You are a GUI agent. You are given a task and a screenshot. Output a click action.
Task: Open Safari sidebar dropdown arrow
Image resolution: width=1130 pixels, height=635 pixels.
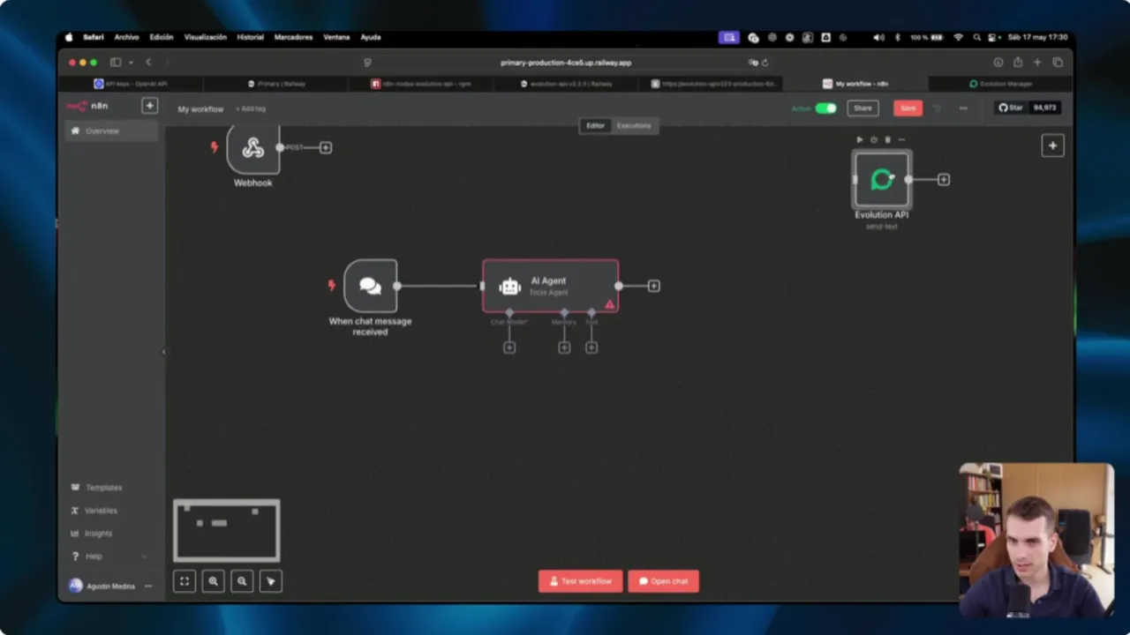[x=131, y=63]
